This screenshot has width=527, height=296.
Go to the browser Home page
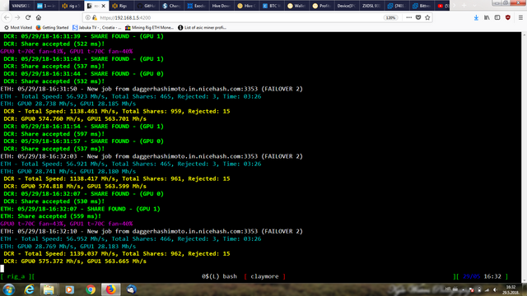(39, 17)
